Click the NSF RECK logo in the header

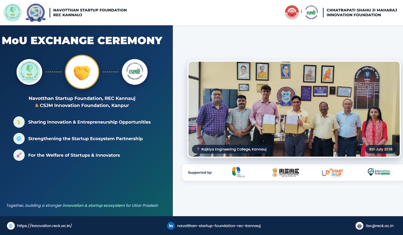pos(12,12)
